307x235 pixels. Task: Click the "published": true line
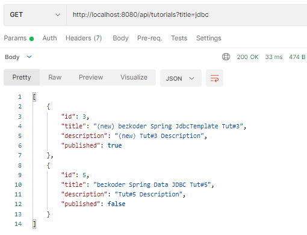point(91,145)
